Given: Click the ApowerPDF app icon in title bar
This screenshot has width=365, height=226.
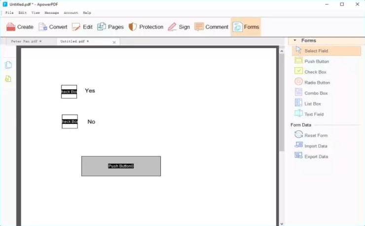Looking at the screenshot, I should (x=5, y=4).
